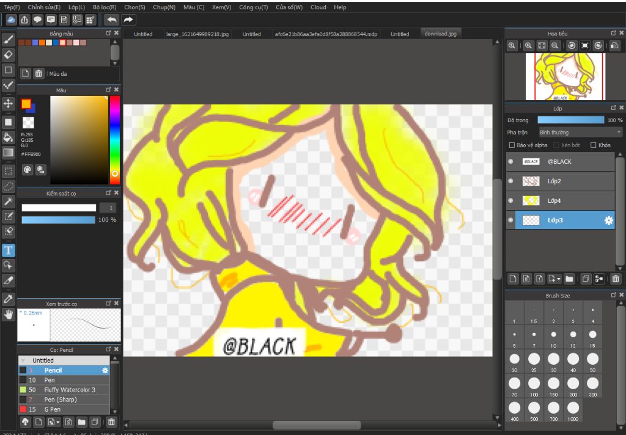Select the Bucket fill tool
This screenshot has height=435, width=626.
(x=9, y=137)
